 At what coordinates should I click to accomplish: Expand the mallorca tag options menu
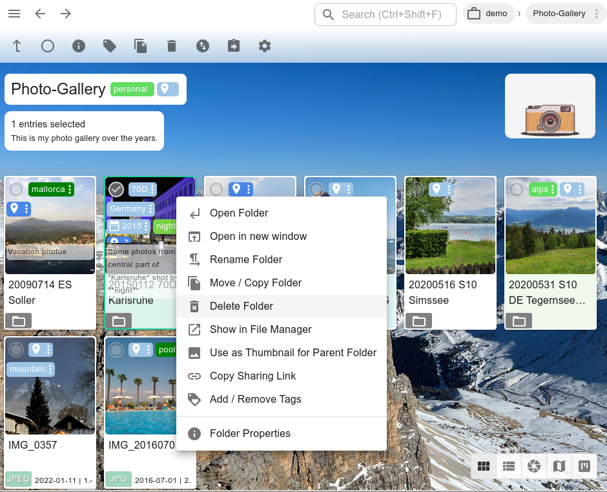click(70, 189)
